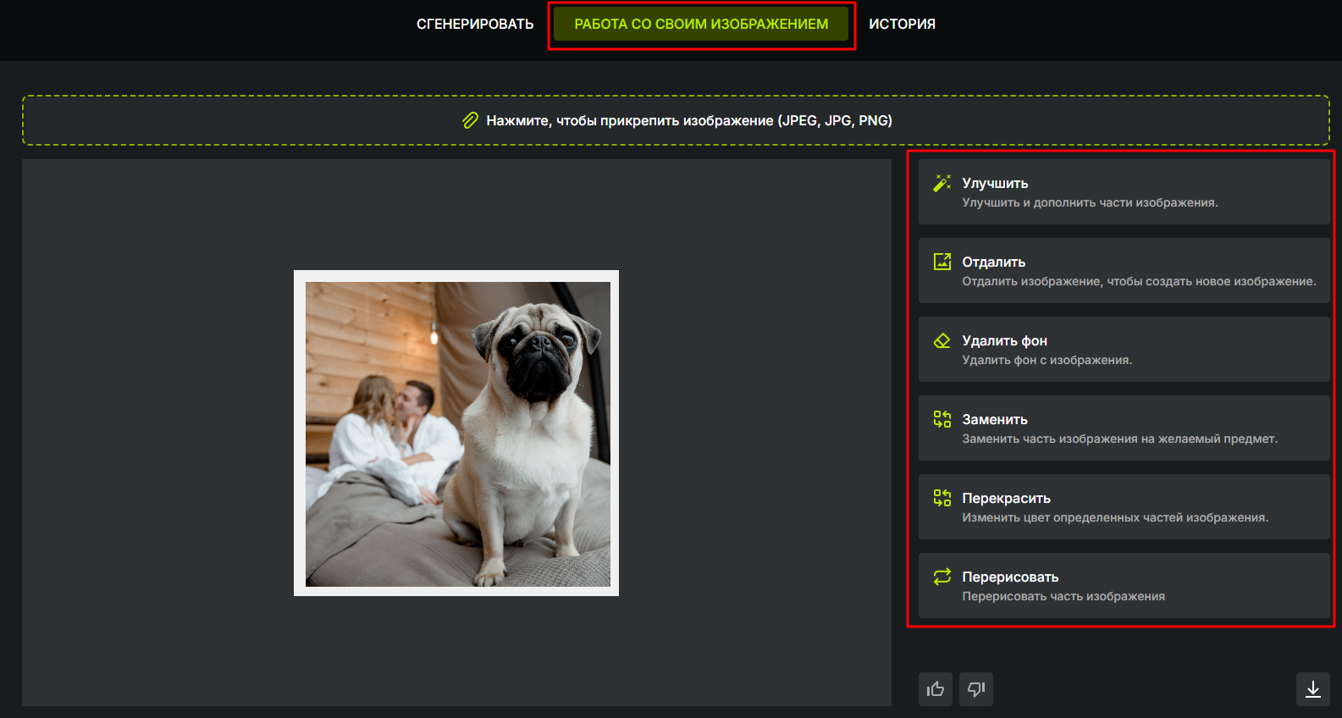Viewport: 1342px width, 718px height.
Task: Click text 'Заменить часть изображения на желаемый предмет.'
Action: pyautogui.click(x=1119, y=439)
